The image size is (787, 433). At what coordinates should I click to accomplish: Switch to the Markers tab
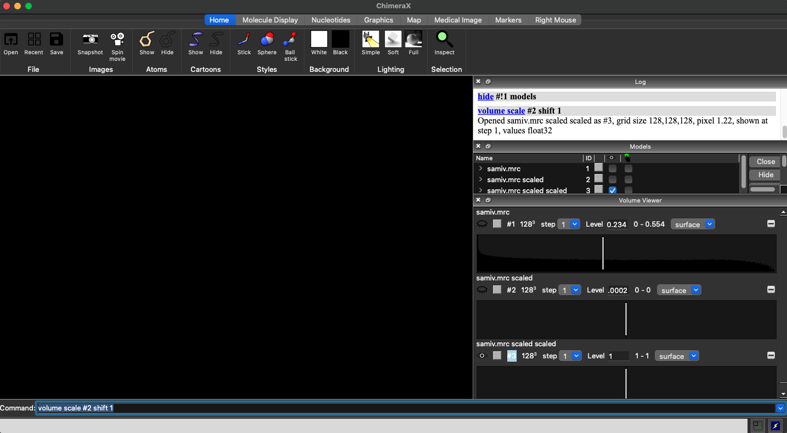click(x=508, y=20)
